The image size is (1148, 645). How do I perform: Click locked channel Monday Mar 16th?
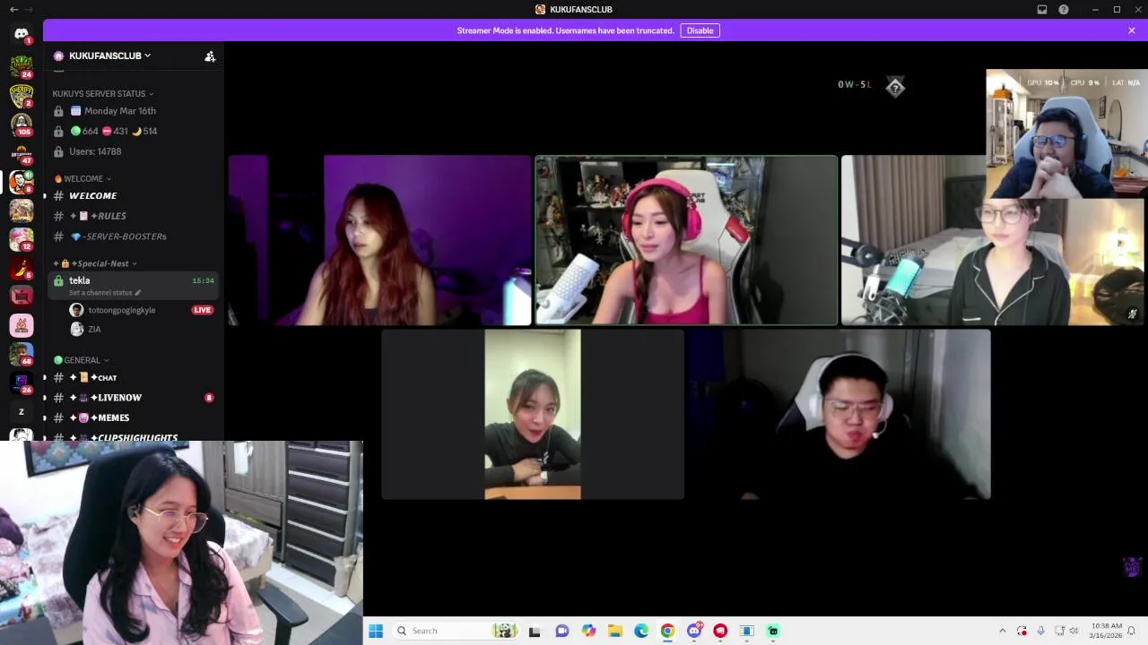tap(133, 111)
